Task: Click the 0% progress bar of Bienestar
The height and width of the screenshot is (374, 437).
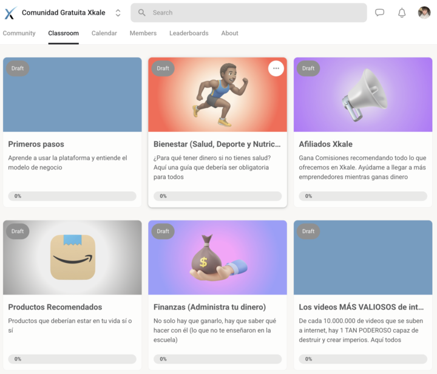Action: click(217, 196)
